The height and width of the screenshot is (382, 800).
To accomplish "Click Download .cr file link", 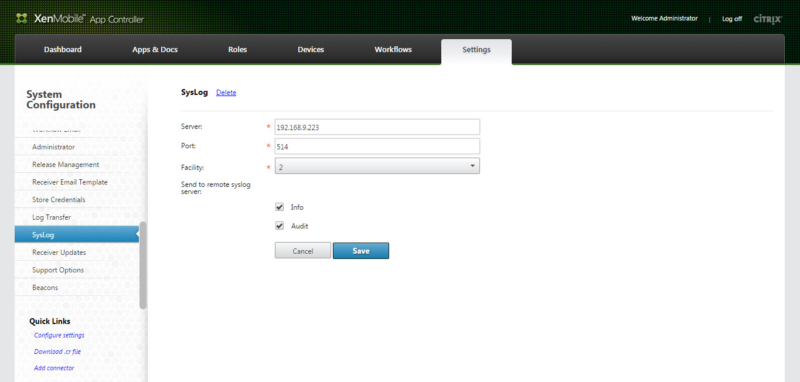I will click(57, 352).
